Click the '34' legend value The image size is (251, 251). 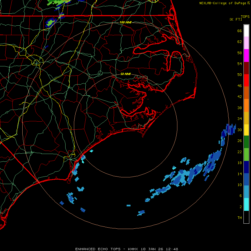click(x=240, y=119)
